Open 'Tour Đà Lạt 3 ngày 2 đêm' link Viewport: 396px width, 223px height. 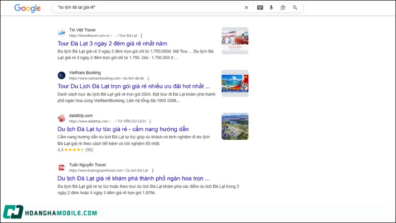click(112, 44)
